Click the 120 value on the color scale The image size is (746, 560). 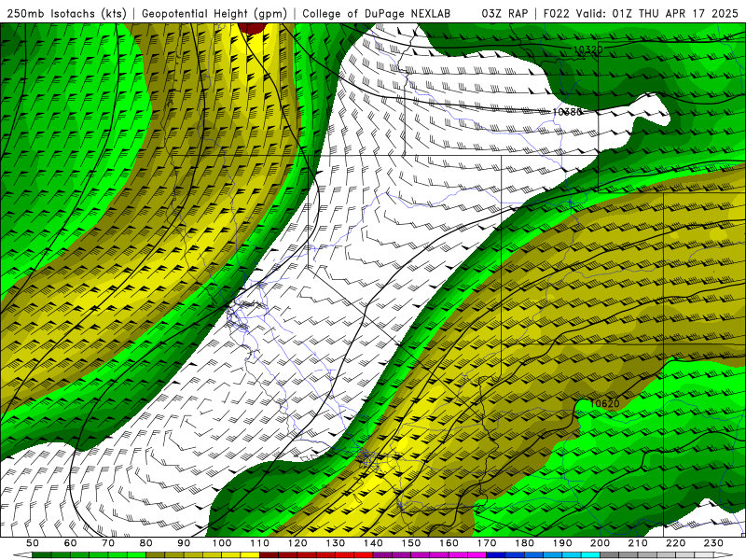(x=297, y=543)
